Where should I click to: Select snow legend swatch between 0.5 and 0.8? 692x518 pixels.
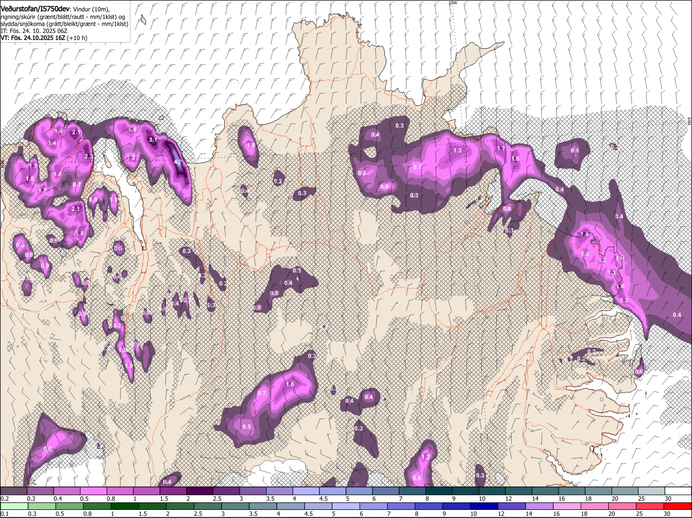(x=93, y=490)
